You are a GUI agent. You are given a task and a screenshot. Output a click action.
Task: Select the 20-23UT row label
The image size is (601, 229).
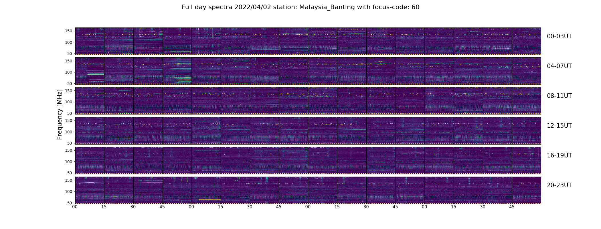click(x=559, y=185)
